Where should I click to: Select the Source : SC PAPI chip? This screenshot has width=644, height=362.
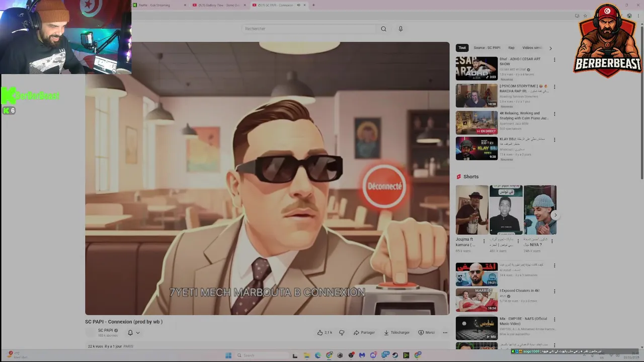pyautogui.click(x=487, y=48)
